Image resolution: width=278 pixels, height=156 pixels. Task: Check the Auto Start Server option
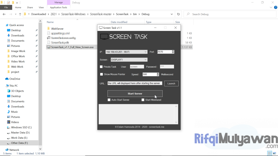pyautogui.click(x=109, y=100)
